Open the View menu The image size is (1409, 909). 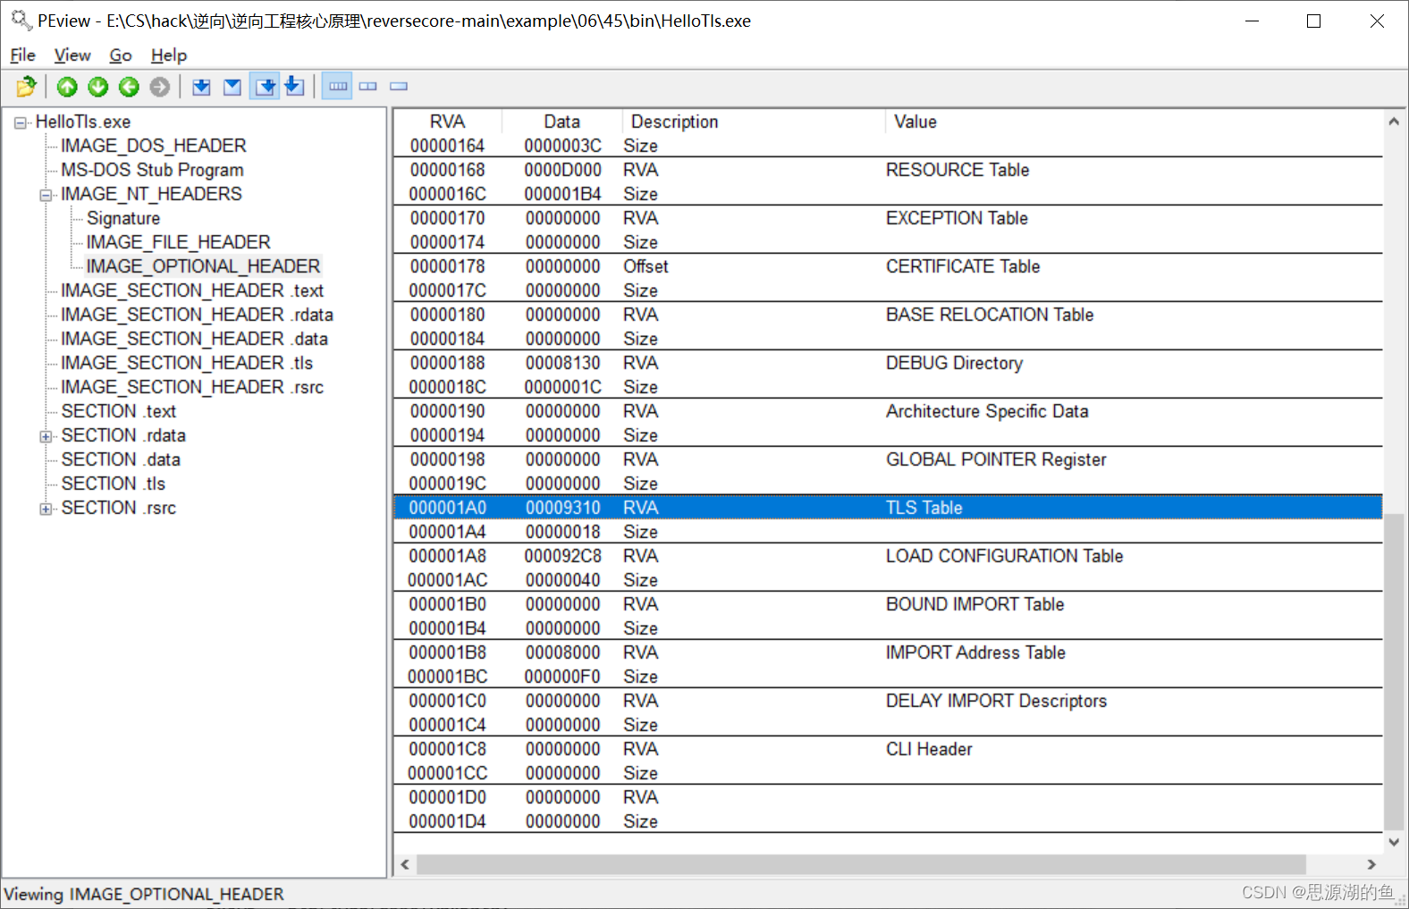tap(72, 55)
